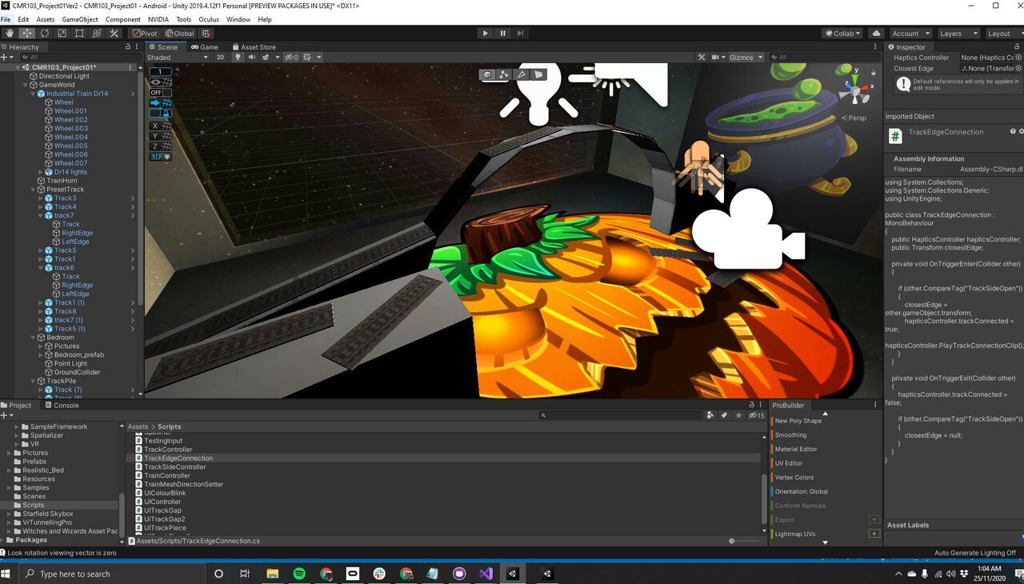Select the Scale tool
Image resolution: width=1024 pixels, height=584 pixels.
(x=62, y=34)
